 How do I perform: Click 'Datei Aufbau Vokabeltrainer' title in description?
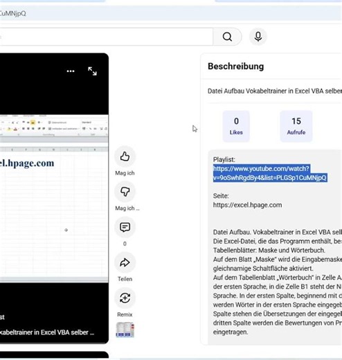tap(275, 91)
